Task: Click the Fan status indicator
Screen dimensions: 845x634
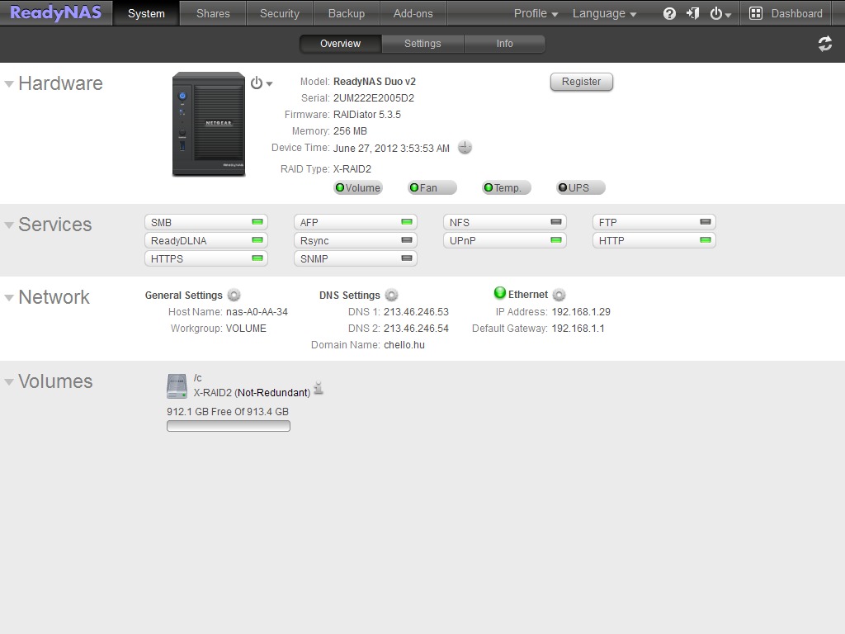Action: [x=432, y=187]
